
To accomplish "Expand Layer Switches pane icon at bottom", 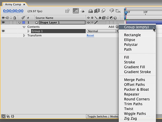I will 3,116.
